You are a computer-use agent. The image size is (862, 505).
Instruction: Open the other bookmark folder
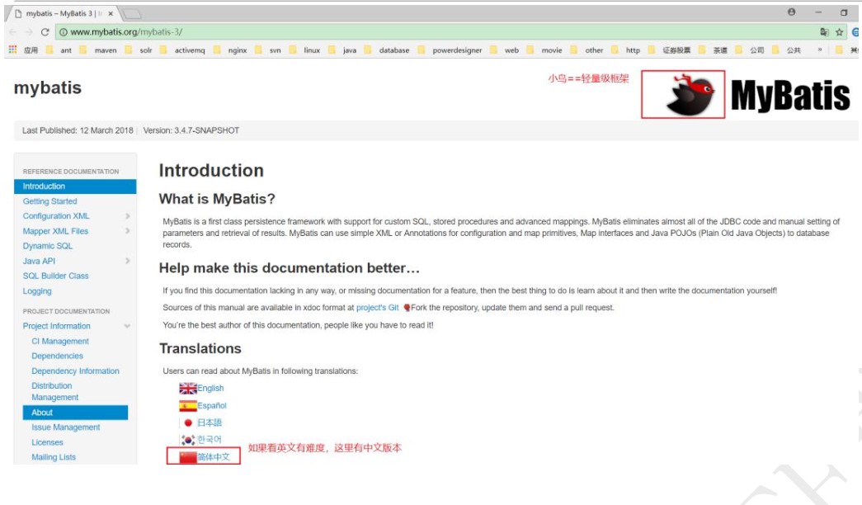[x=587, y=50]
